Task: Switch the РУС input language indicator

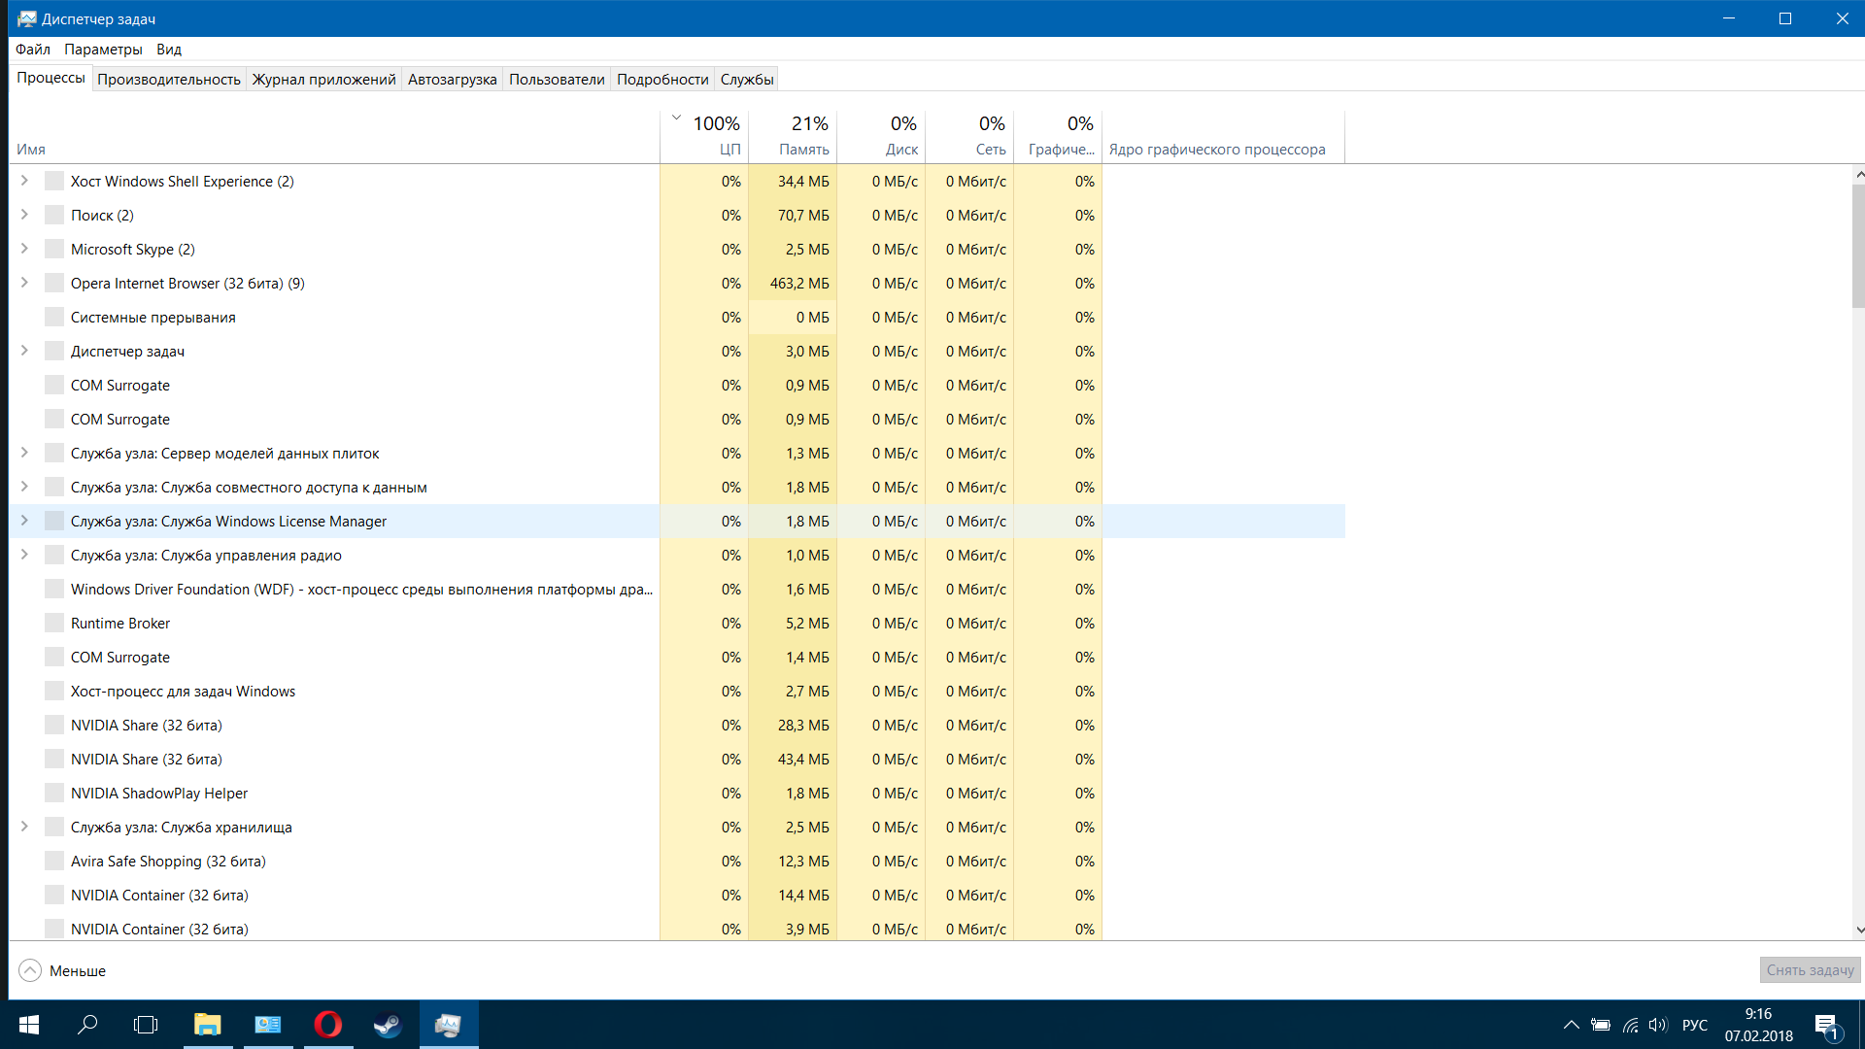Action: [1695, 1025]
